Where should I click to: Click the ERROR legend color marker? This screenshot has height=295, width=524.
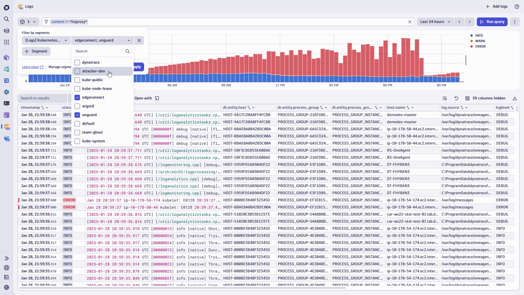click(x=472, y=46)
